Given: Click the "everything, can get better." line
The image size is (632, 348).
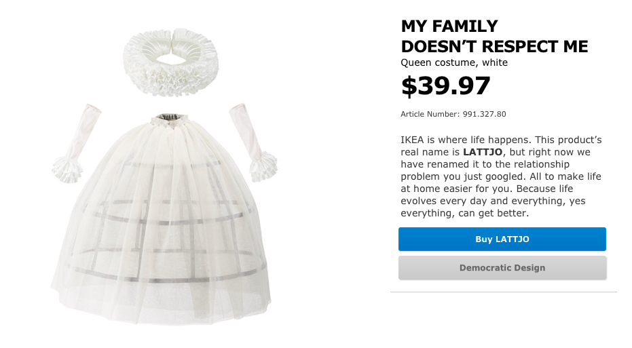Looking at the screenshot, I should coord(464,214).
